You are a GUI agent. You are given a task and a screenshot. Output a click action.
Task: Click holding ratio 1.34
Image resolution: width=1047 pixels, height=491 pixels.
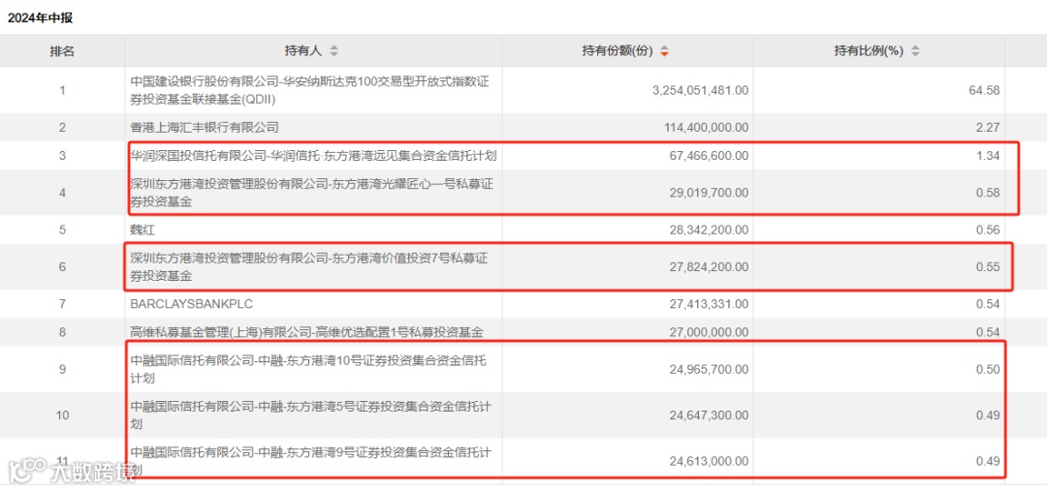(990, 156)
